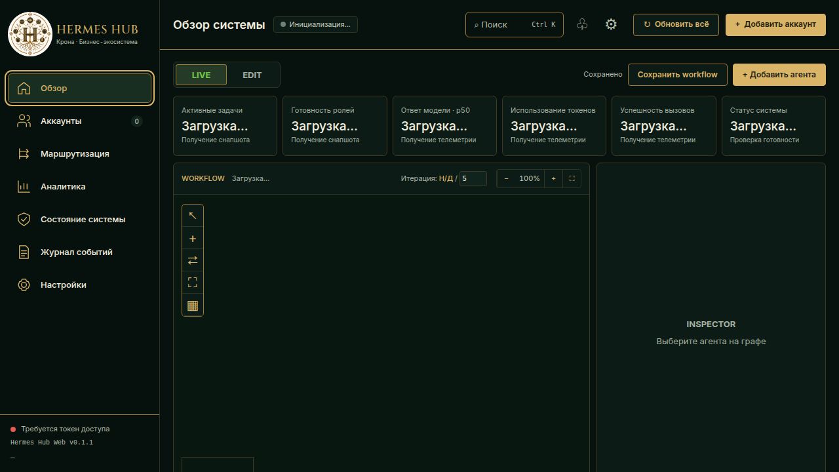Select the arrow pointer tool in workflow toolbar
Viewport: 839px width, 472px height.
point(193,216)
